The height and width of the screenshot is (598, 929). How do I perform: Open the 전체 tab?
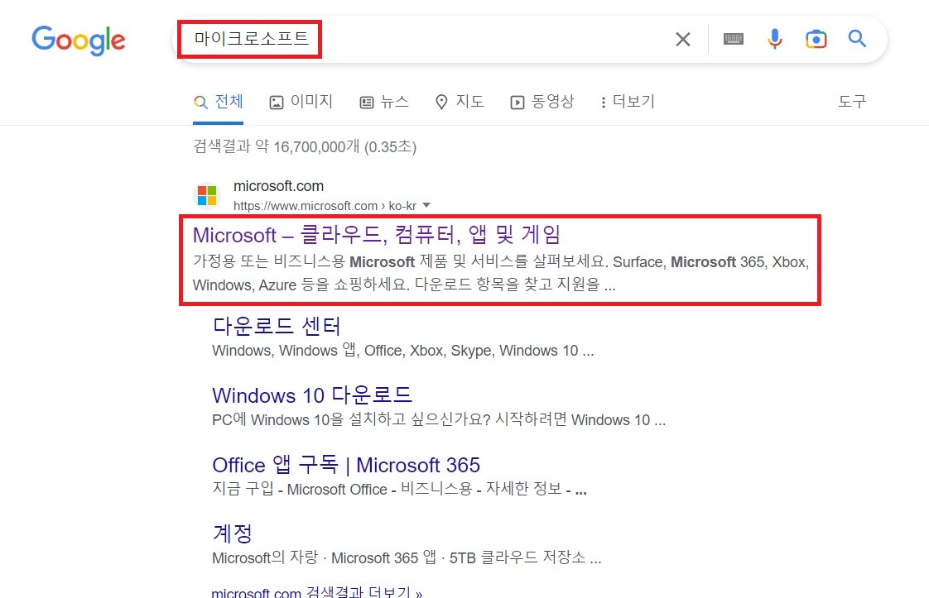click(x=218, y=102)
